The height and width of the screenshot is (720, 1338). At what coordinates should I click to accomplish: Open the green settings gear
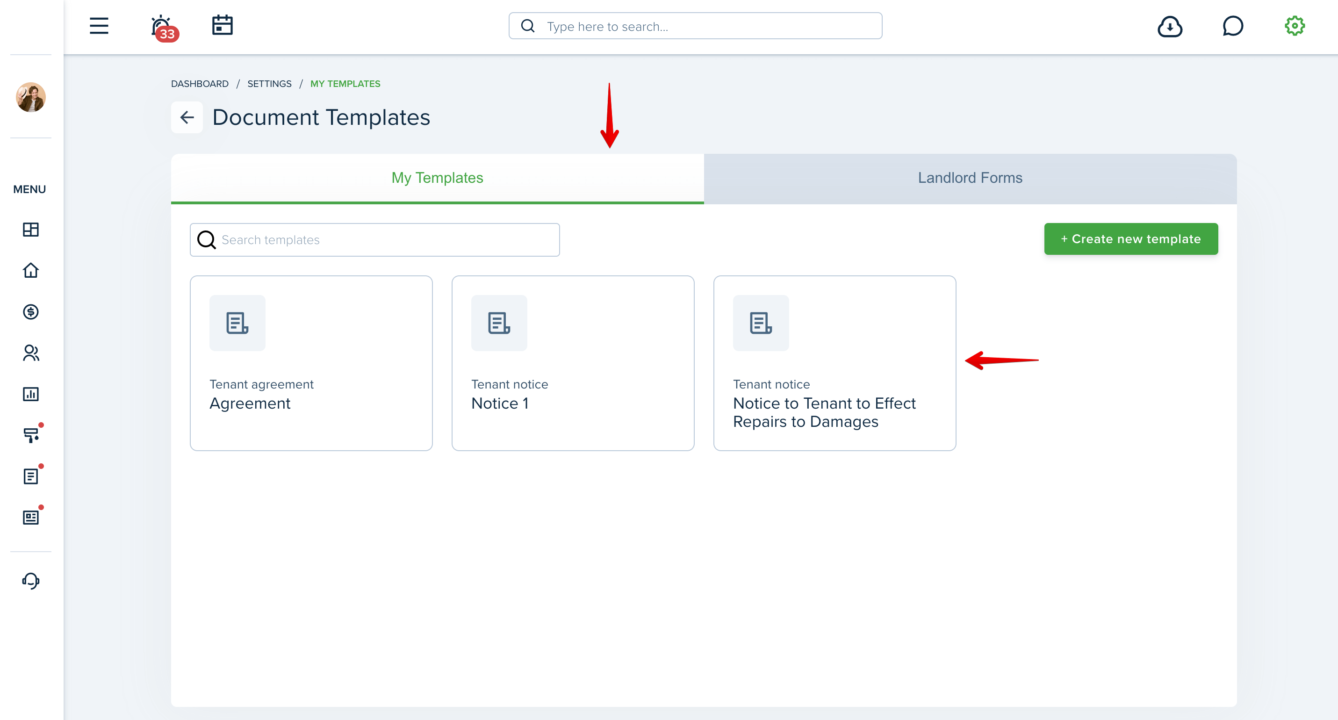click(x=1295, y=25)
